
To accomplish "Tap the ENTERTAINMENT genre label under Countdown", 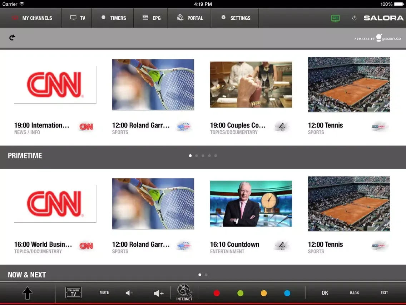I will pyautogui.click(x=227, y=251).
